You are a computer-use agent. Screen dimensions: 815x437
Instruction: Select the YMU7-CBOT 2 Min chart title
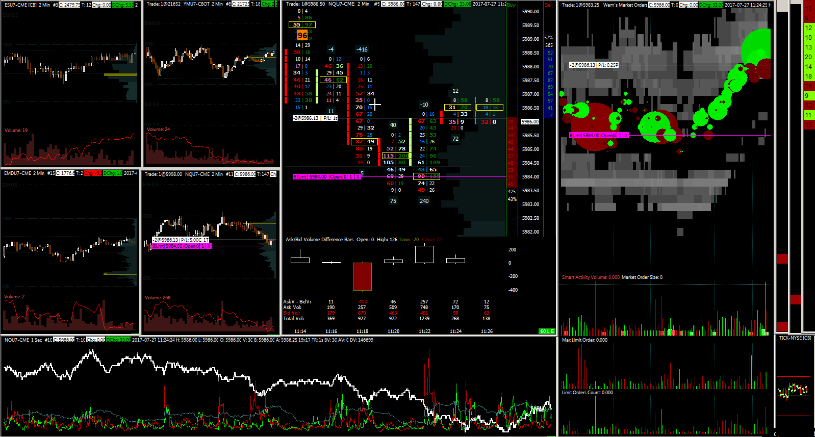tap(203, 4)
